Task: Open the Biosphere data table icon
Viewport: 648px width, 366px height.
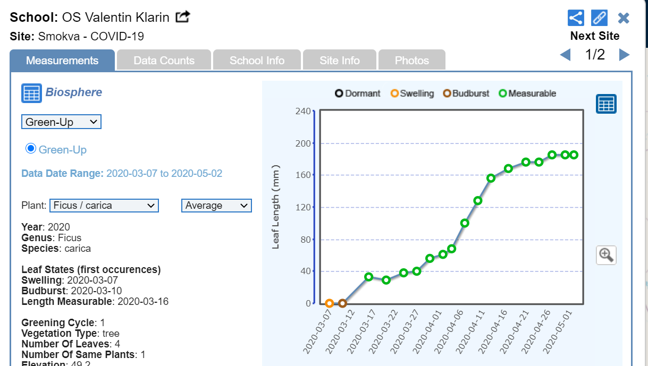Action: coord(31,93)
